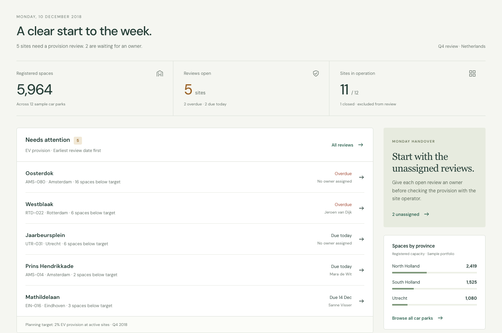Open Browse all car parks link

[418, 318]
